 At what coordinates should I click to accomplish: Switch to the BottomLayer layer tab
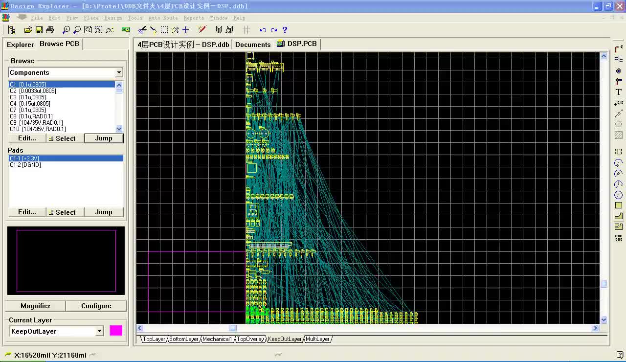(184, 339)
